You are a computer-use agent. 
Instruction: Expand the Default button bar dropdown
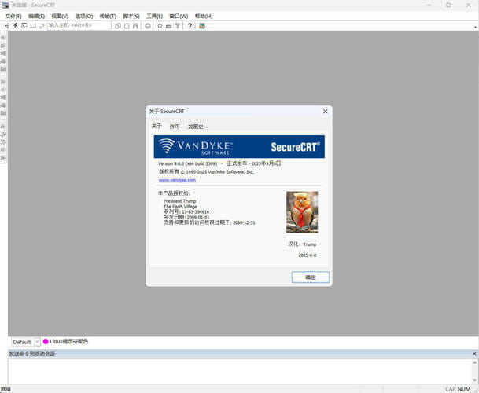point(36,342)
